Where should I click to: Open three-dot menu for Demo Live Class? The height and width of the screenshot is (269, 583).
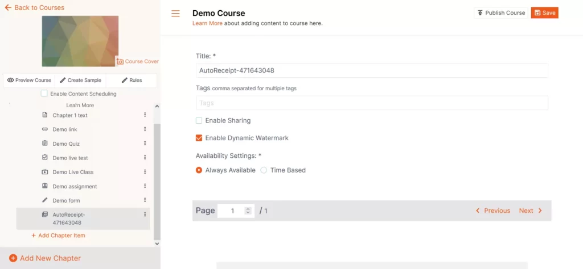(145, 172)
